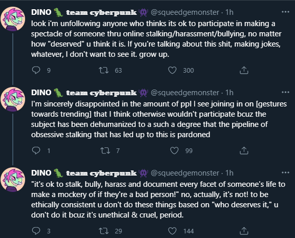Share the first tweet via share icon
This screenshot has height=238, width=295.
coord(244,70)
